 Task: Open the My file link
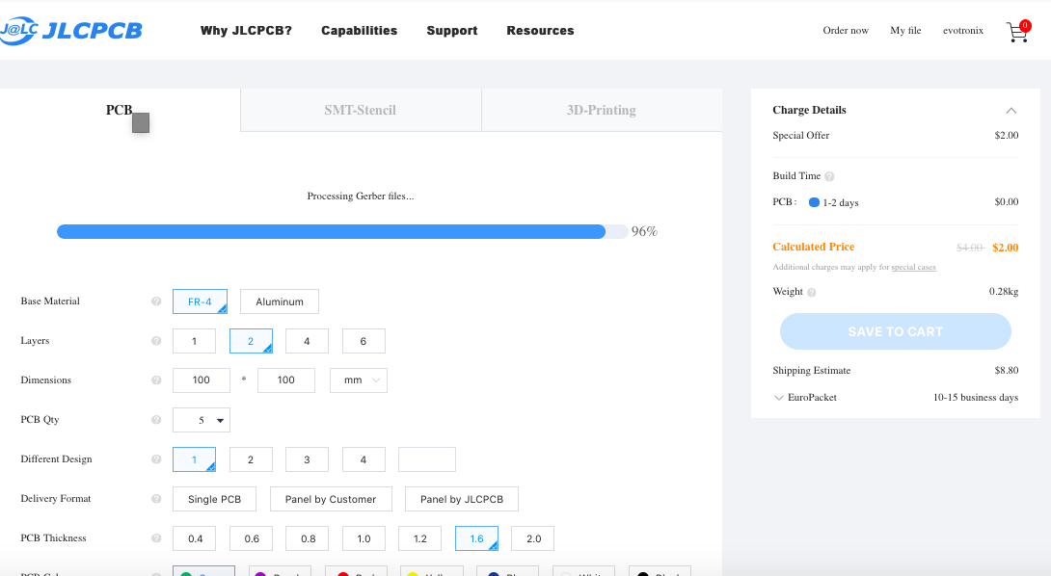905,31
